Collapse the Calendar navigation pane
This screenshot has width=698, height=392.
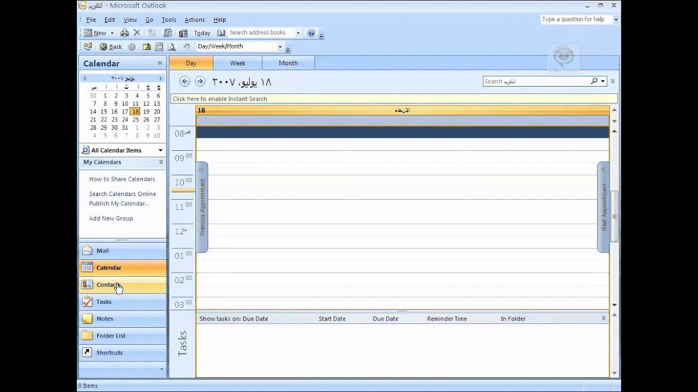[160, 63]
